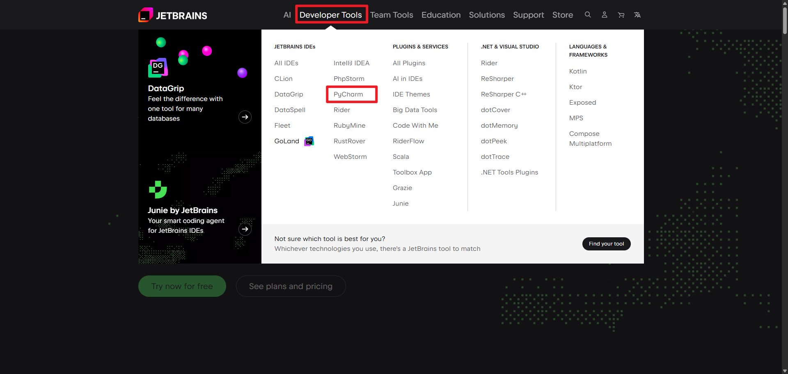Open the IDE Themes link

(412, 94)
